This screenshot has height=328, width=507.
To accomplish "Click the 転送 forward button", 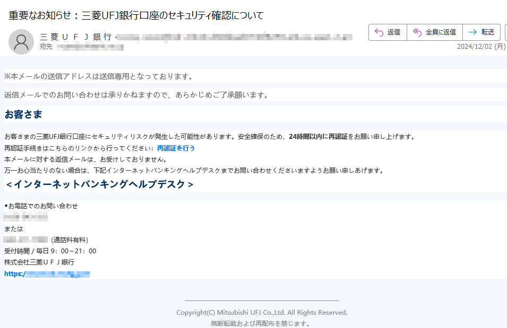I will (x=482, y=32).
